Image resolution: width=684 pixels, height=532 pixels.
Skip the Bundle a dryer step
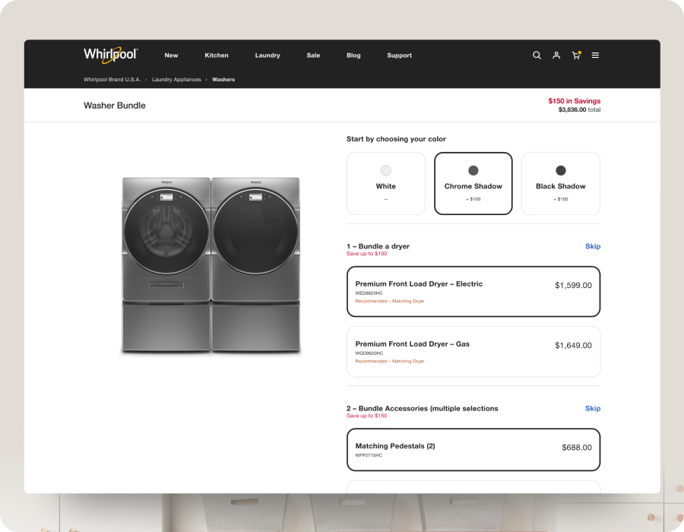[592, 246]
